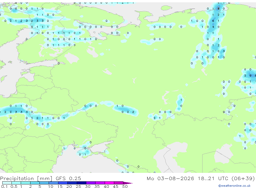Screen dimensions: 256x188
Task: Click the 'GFS 0.25' model label
Action: tap(68, 178)
